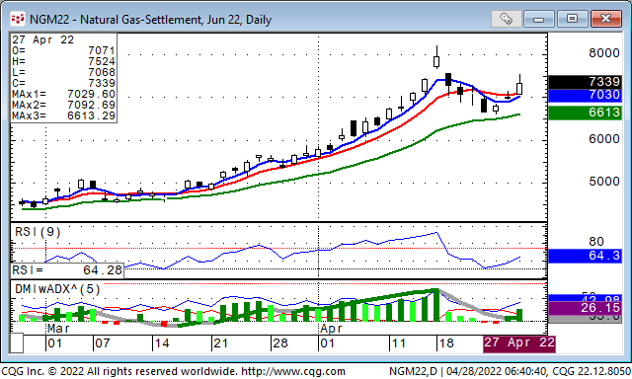The image size is (632, 379).
Task: Click date label 11 on time axis
Action: pyautogui.click(x=399, y=343)
